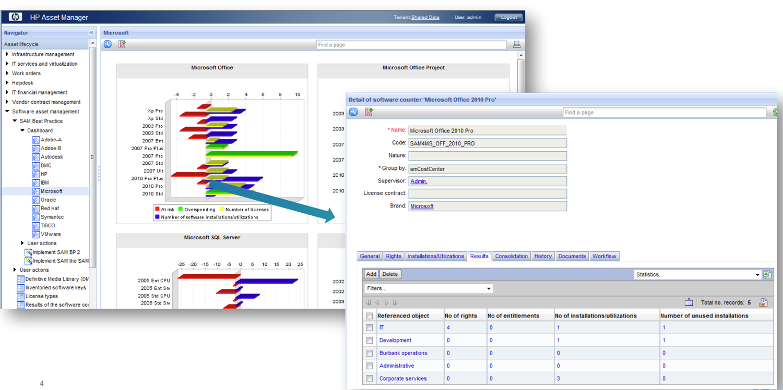Check the Administrative row checkbox
This screenshot has width=783, height=390.
pos(370,366)
